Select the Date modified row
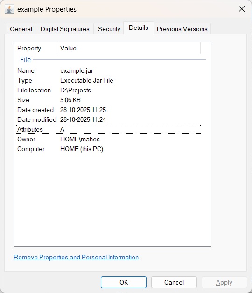The image size is (252, 293). click(x=108, y=119)
